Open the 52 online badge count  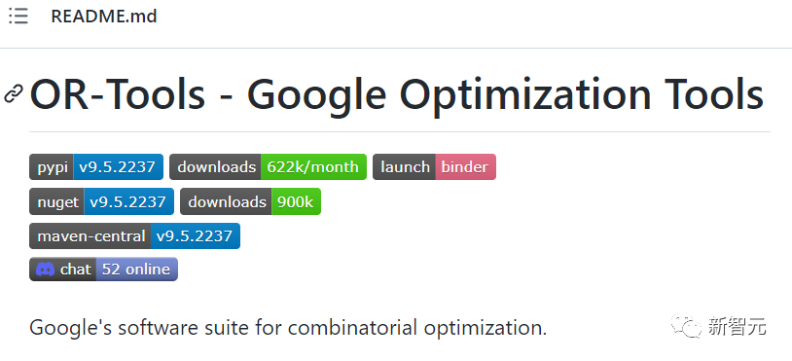136,270
